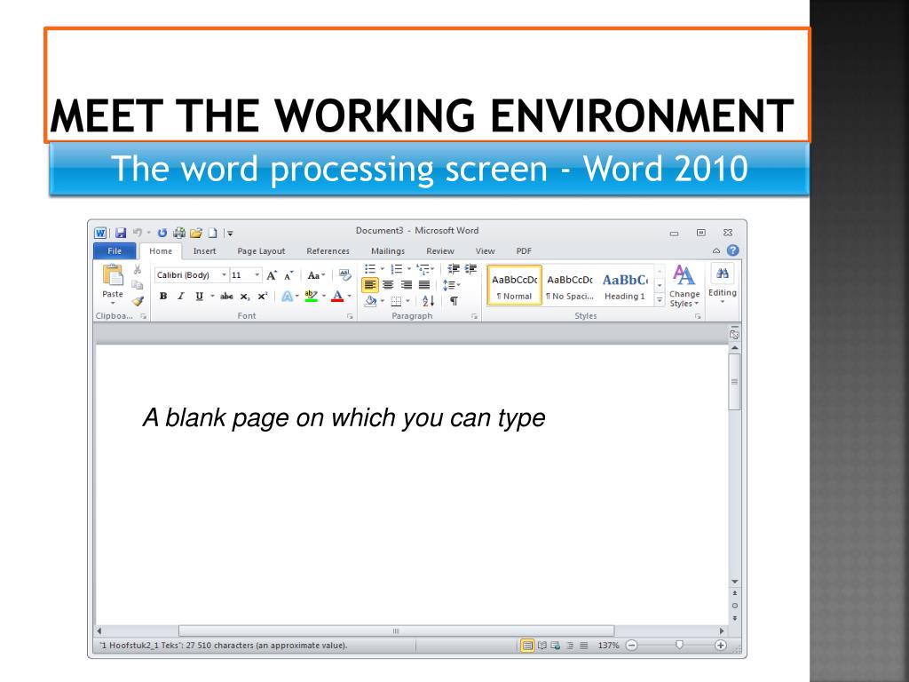
Task: Click the Superscript icon
Action: [x=263, y=297]
